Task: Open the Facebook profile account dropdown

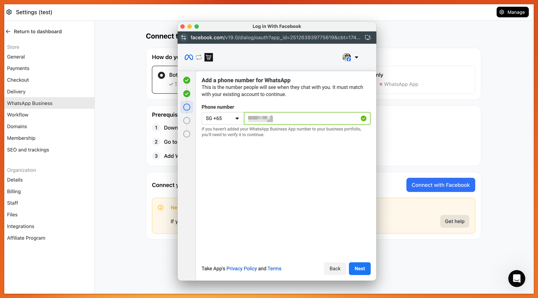Action: (x=356, y=57)
